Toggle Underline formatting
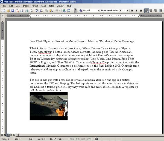Image resolution: width=164 pixels, height=141 pixels. pos(141,11)
